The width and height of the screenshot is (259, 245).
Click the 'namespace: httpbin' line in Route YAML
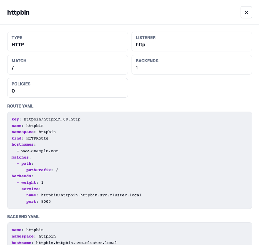click(x=34, y=132)
